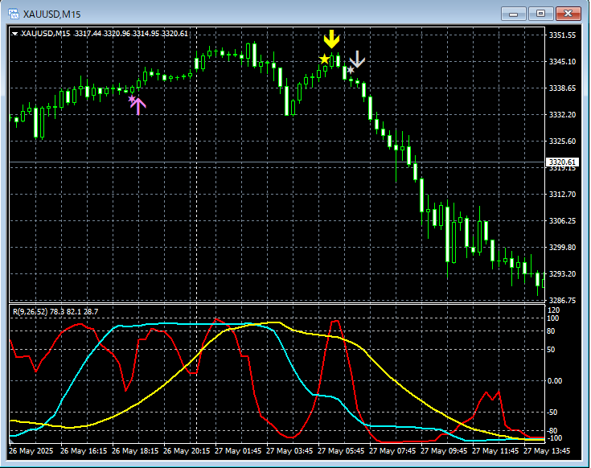This screenshot has width=591, height=468.
Task: Click the 100 level on indicator scale
Action: [554, 318]
